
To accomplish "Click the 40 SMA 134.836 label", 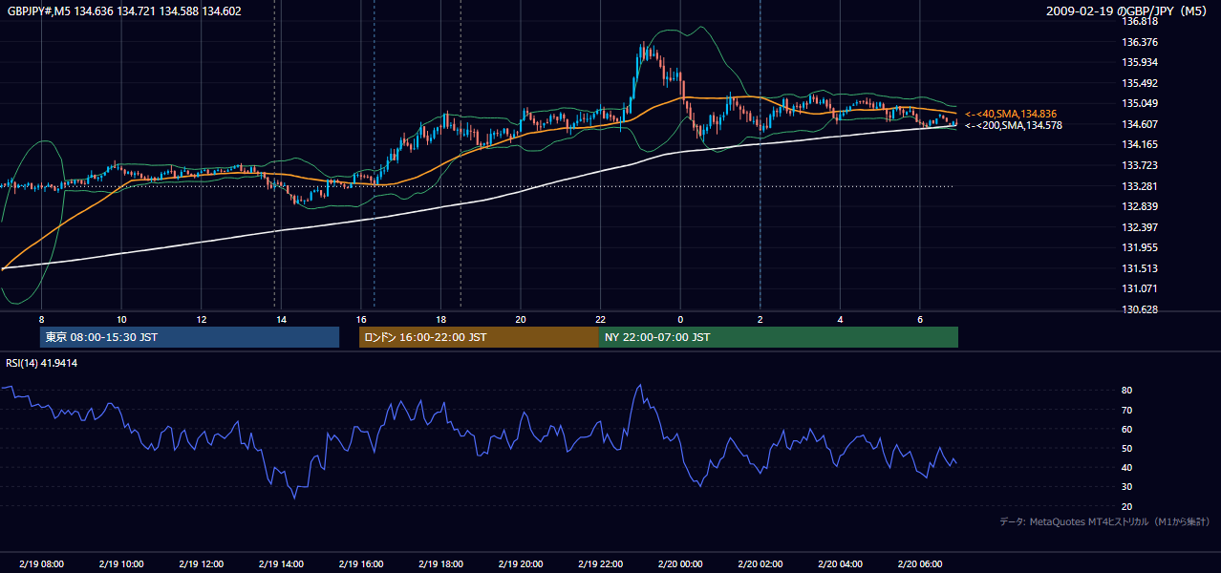I will [1011, 114].
